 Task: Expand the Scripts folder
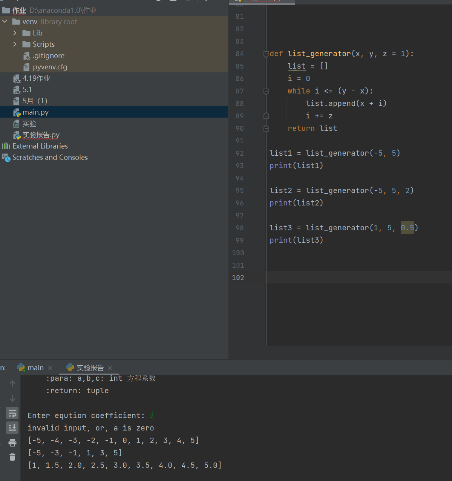(x=15, y=44)
